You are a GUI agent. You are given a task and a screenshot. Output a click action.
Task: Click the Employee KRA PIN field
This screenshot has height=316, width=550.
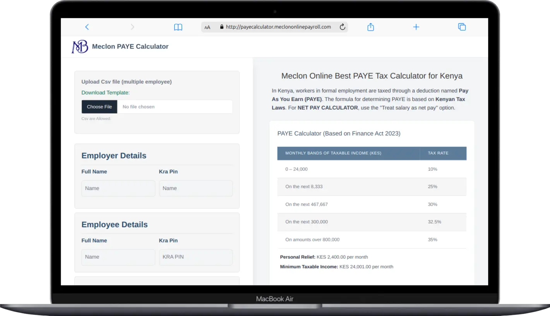(x=195, y=257)
